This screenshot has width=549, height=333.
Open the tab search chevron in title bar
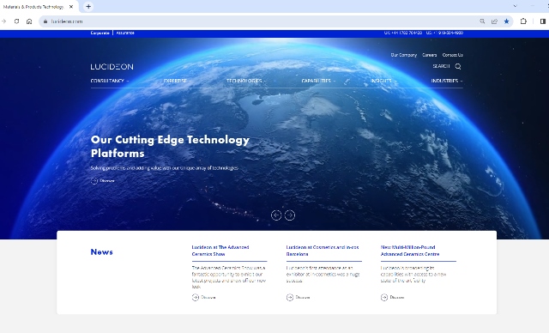point(515,6)
